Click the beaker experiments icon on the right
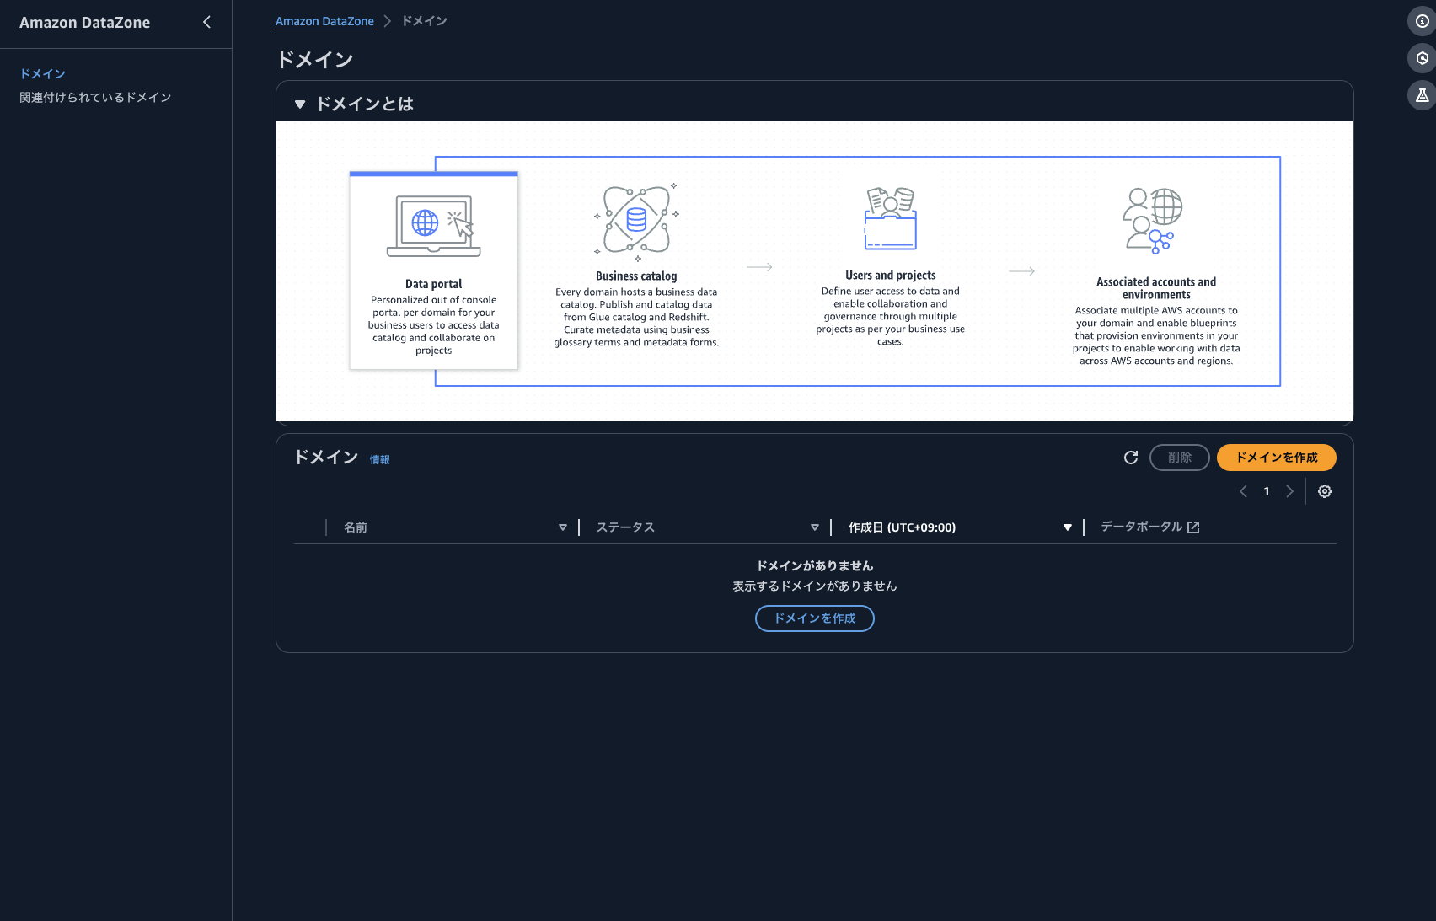The width and height of the screenshot is (1436, 921). pos(1422,94)
